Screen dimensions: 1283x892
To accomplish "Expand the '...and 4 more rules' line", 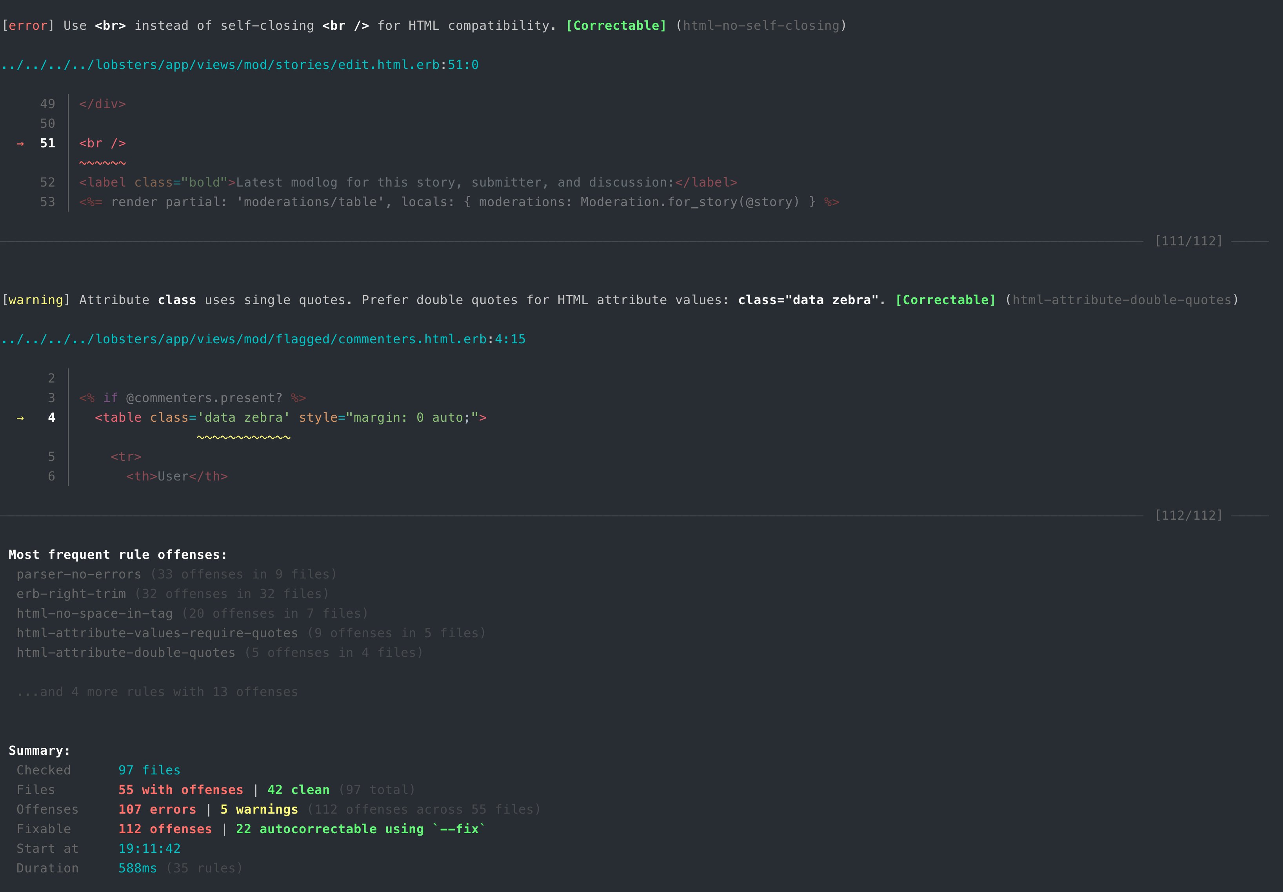I will tap(158, 691).
